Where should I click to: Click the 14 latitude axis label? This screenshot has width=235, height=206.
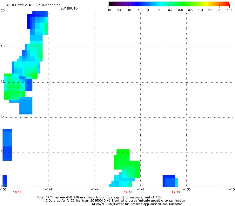[3, 117]
